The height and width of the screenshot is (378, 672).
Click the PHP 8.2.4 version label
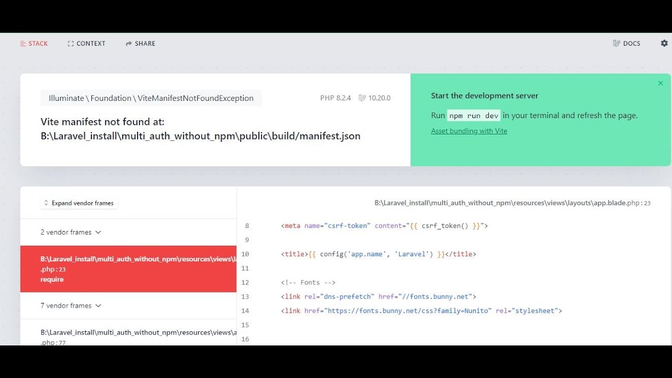click(335, 98)
